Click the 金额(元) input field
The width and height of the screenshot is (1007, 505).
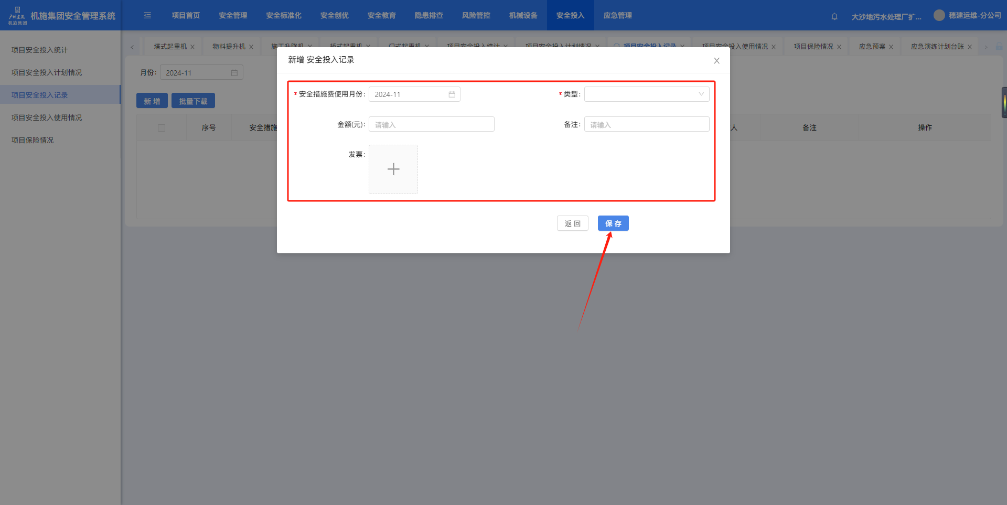[431, 124]
